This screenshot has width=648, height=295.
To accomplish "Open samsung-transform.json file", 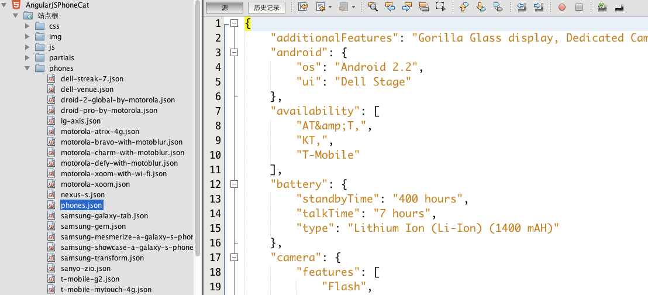I will point(102,258).
